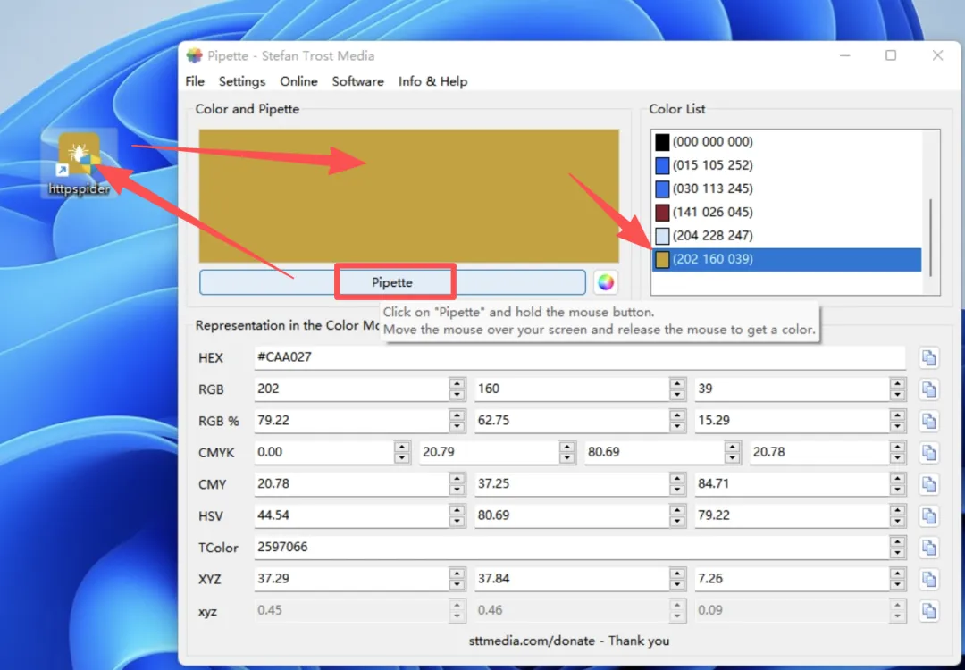Click the CMYK field showing 0.00
Image resolution: width=965 pixels, height=670 pixels.
pyautogui.click(x=324, y=452)
